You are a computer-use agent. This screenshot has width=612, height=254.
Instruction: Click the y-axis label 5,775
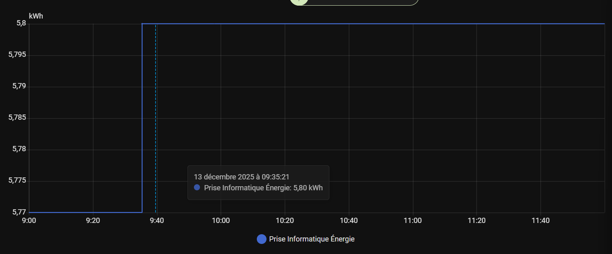(17, 181)
